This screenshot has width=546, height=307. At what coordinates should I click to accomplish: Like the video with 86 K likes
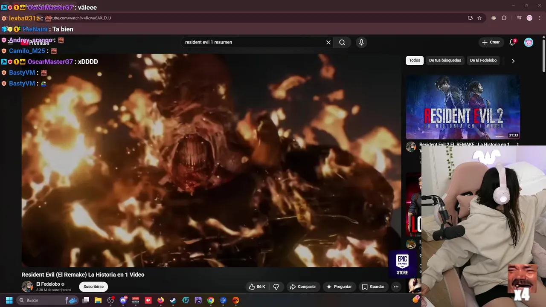pos(257,287)
